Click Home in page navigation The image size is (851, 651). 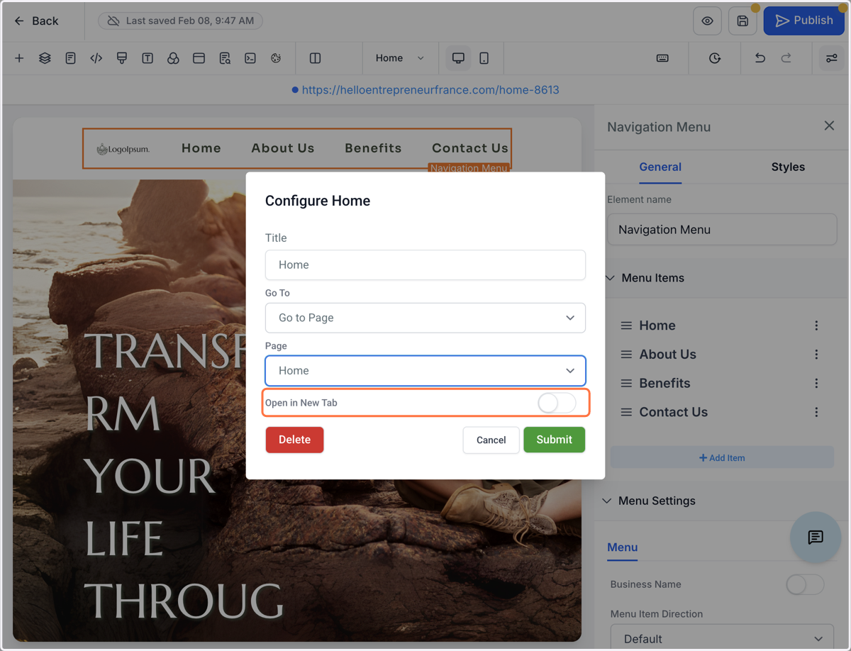pyautogui.click(x=201, y=148)
